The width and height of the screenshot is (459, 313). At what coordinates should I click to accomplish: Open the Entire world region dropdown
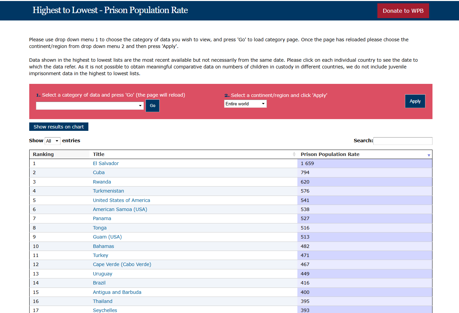(x=245, y=104)
